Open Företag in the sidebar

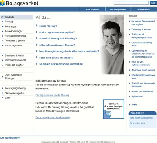click(9, 22)
